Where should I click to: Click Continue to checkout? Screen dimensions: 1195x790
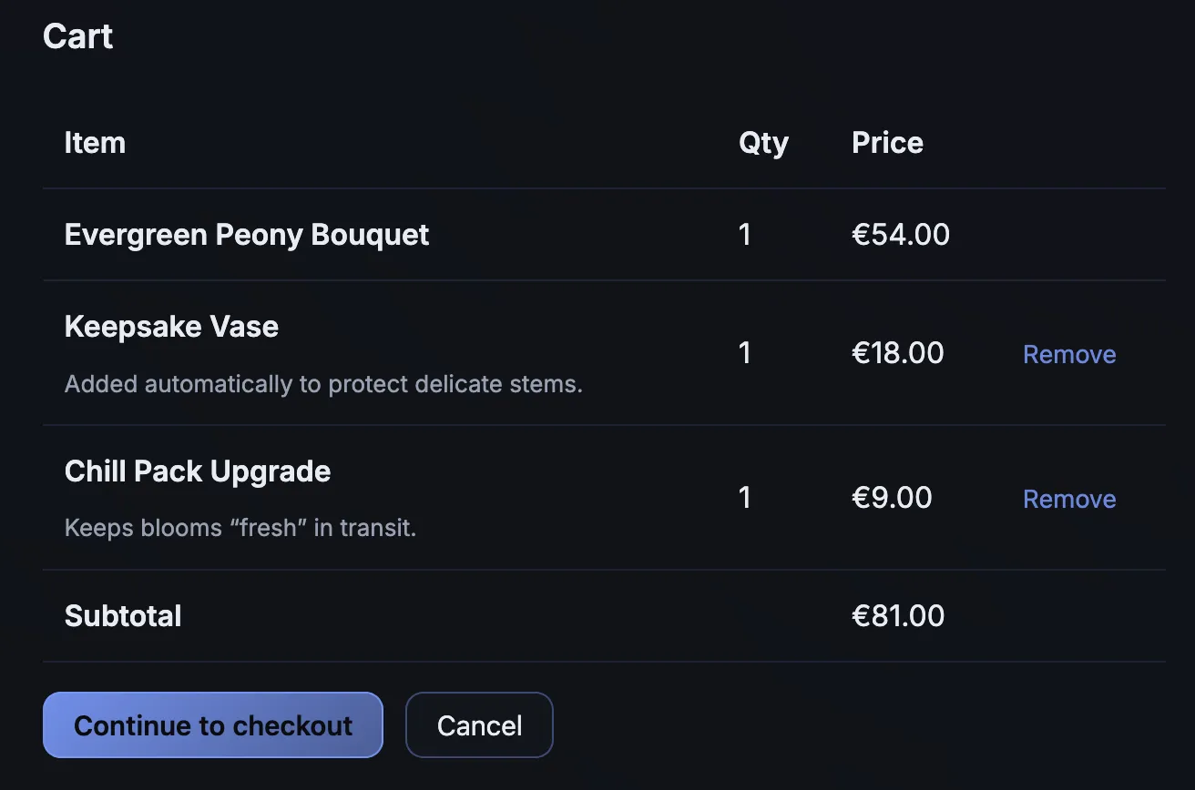click(x=212, y=724)
